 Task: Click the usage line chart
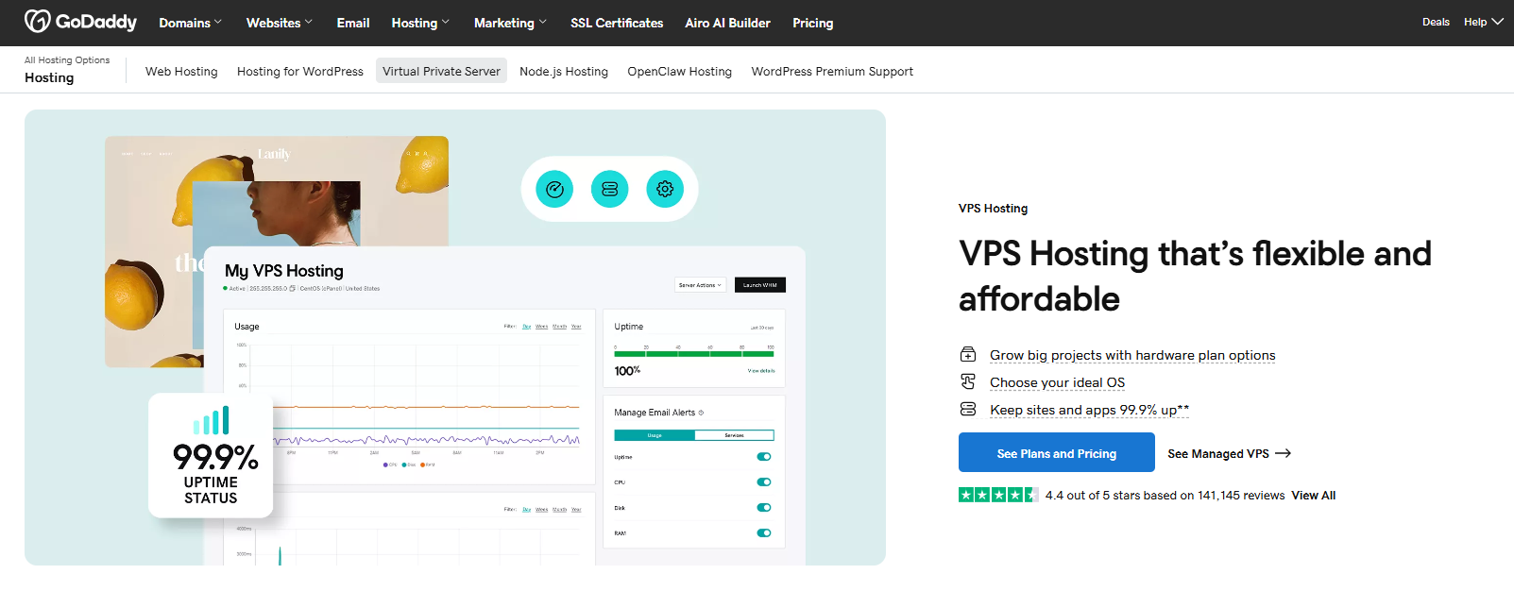click(x=409, y=397)
